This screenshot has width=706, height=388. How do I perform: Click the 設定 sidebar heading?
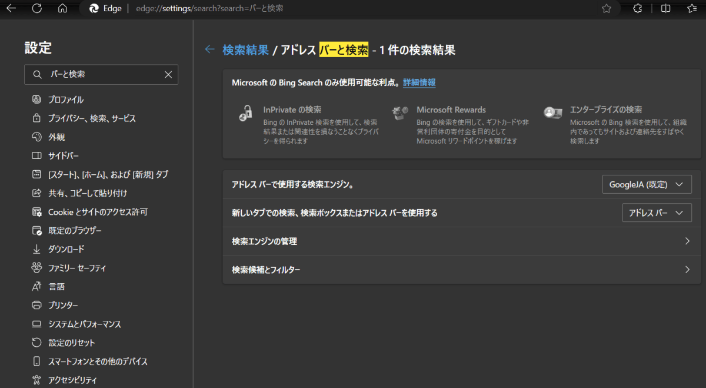click(x=38, y=48)
